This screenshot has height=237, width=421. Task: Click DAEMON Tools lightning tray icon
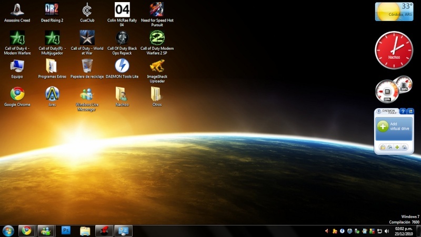342,231
